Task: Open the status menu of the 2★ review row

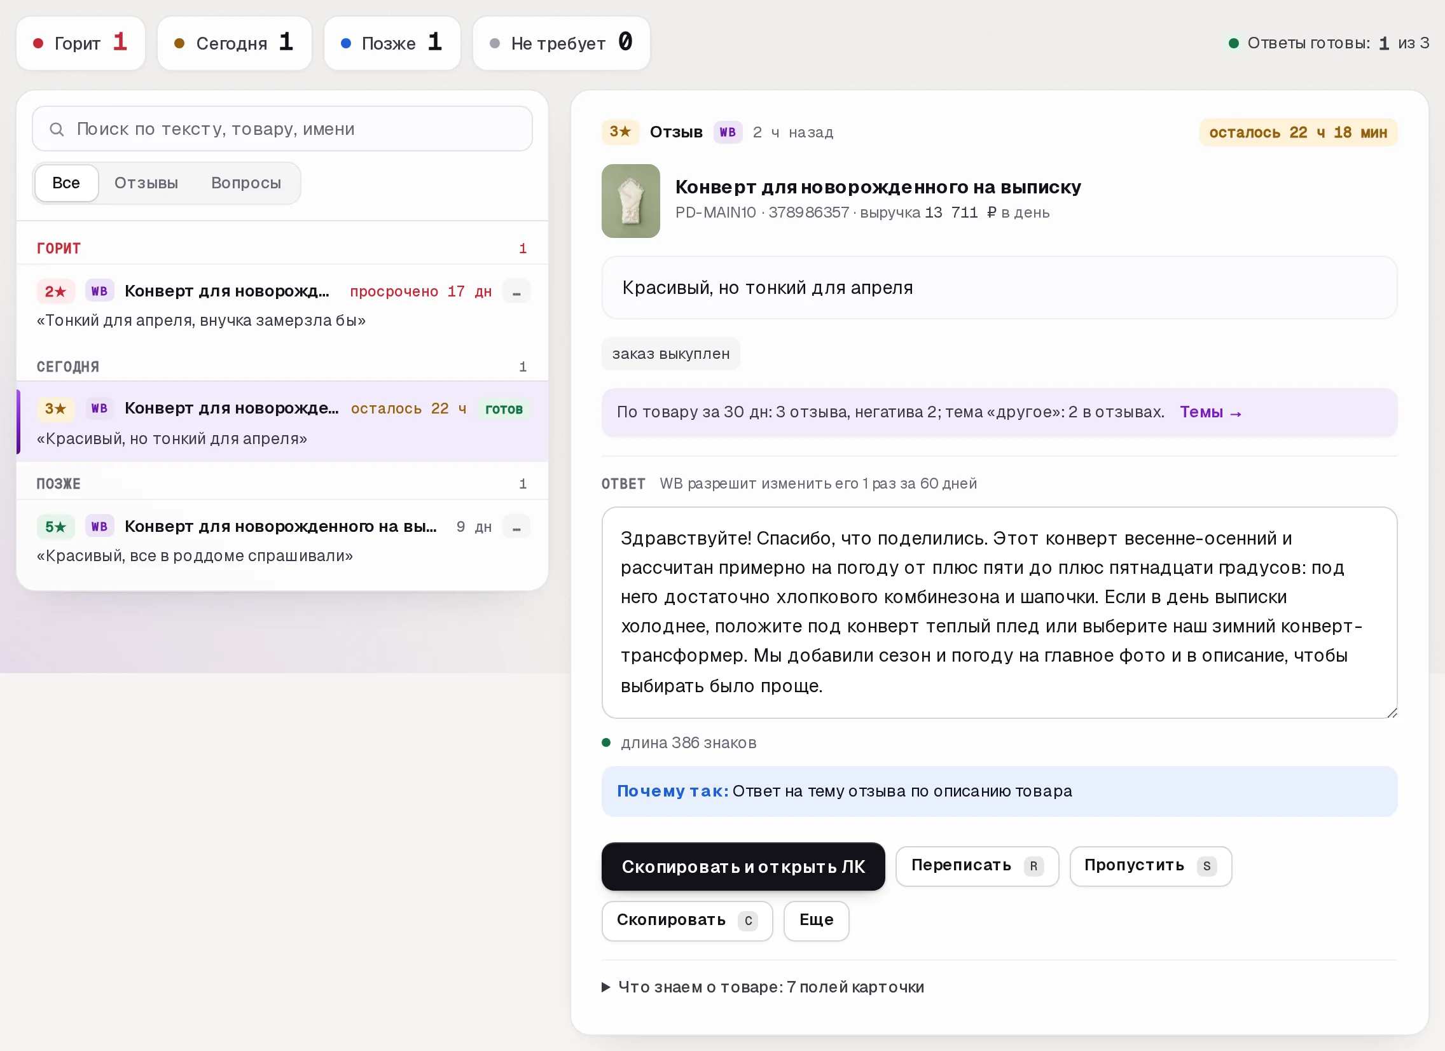Action: (x=516, y=292)
